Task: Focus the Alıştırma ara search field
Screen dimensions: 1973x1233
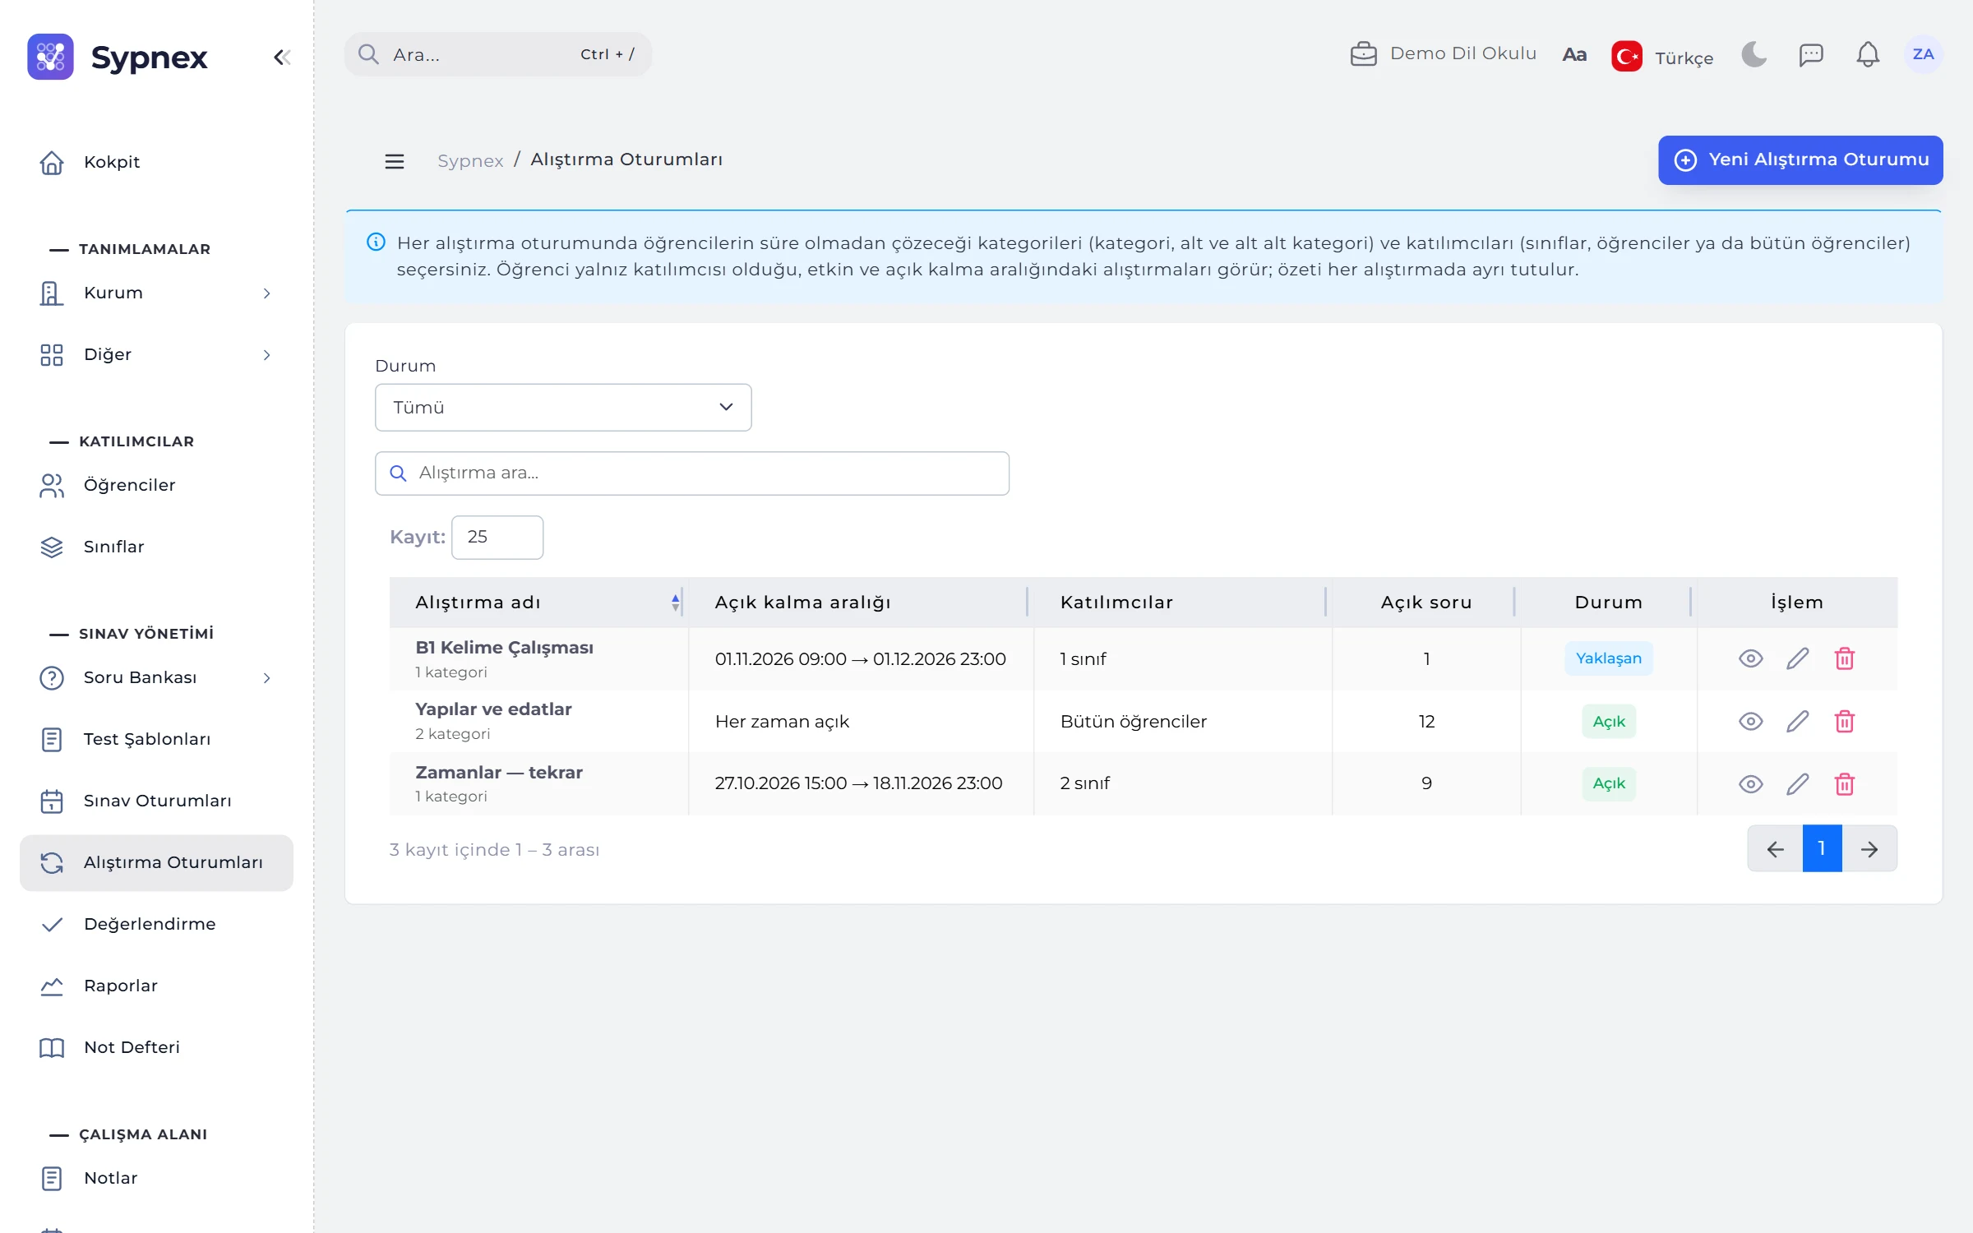Action: [692, 473]
